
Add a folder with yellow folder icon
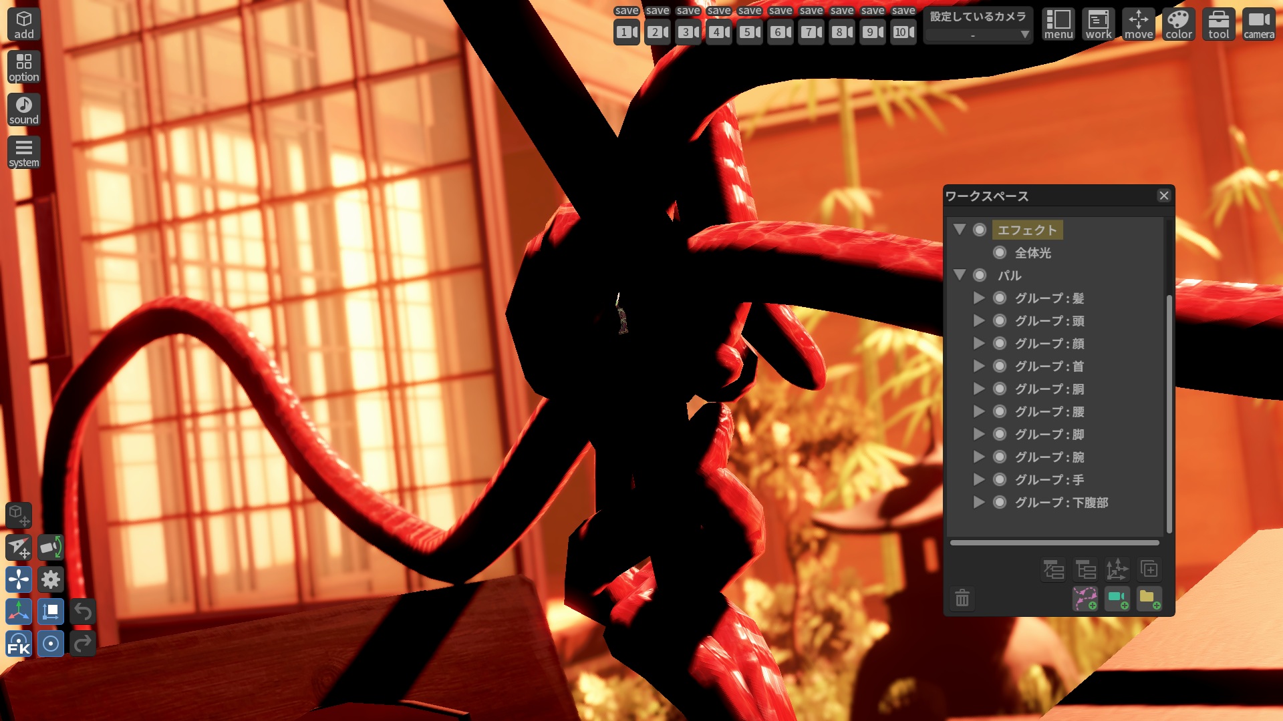coord(1149,598)
